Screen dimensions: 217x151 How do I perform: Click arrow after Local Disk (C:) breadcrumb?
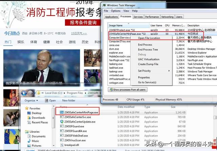pos(64,93)
